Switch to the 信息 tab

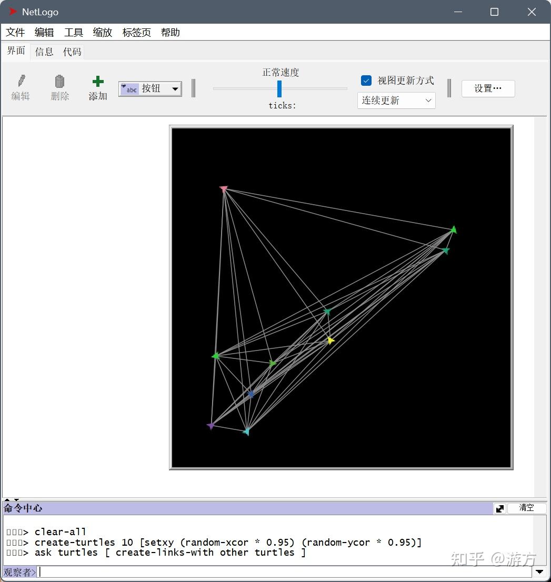point(44,52)
